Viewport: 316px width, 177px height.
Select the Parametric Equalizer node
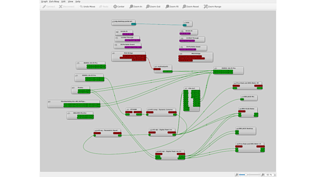pos(108,130)
